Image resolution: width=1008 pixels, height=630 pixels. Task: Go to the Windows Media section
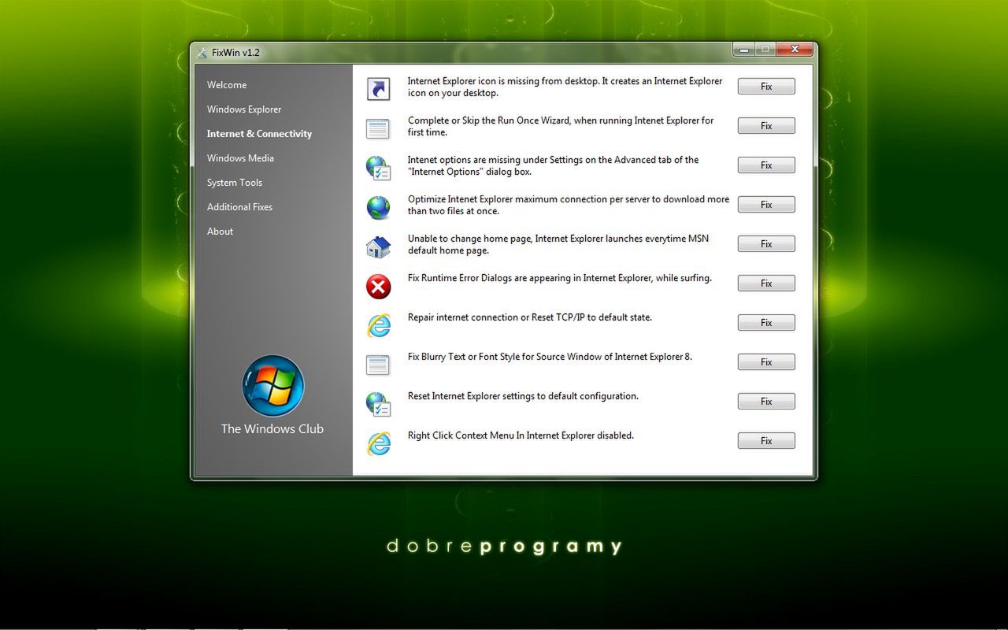[x=240, y=158]
